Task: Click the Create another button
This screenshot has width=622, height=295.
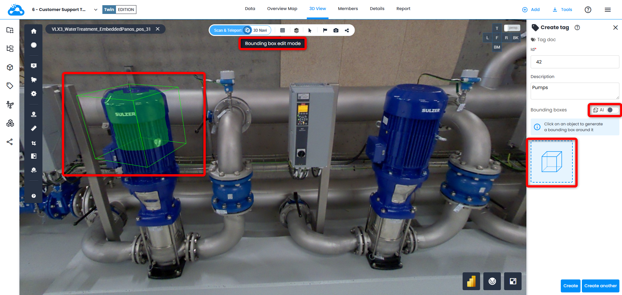Action: pos(601,286)
